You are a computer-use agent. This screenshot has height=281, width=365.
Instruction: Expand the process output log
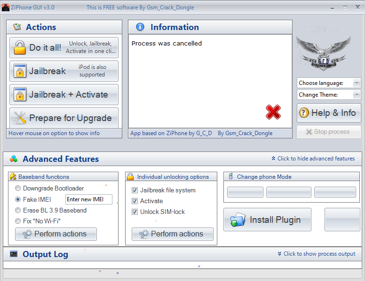316,254
